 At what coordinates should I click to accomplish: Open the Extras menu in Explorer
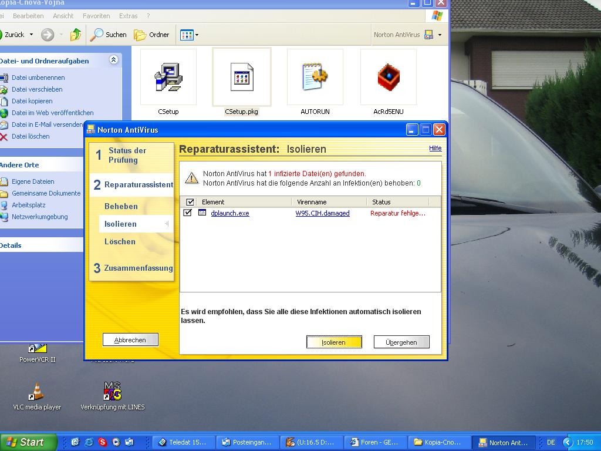pos(128,16)
